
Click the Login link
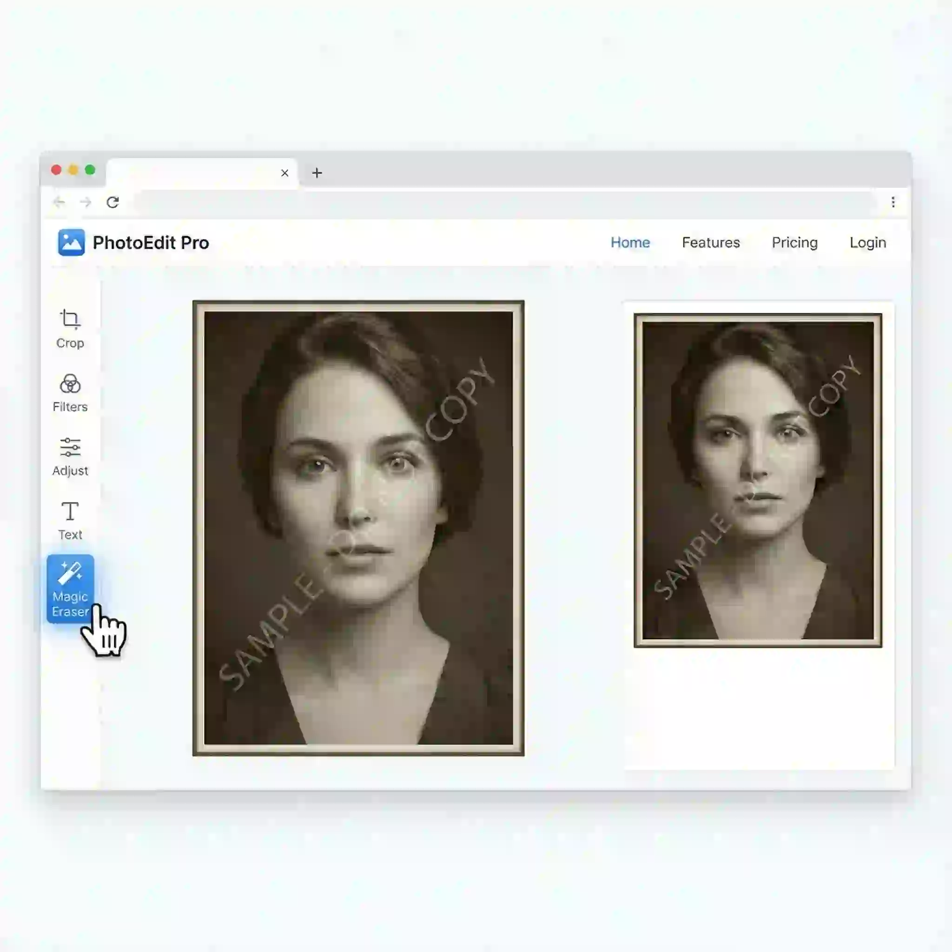(x=867, y=243)
